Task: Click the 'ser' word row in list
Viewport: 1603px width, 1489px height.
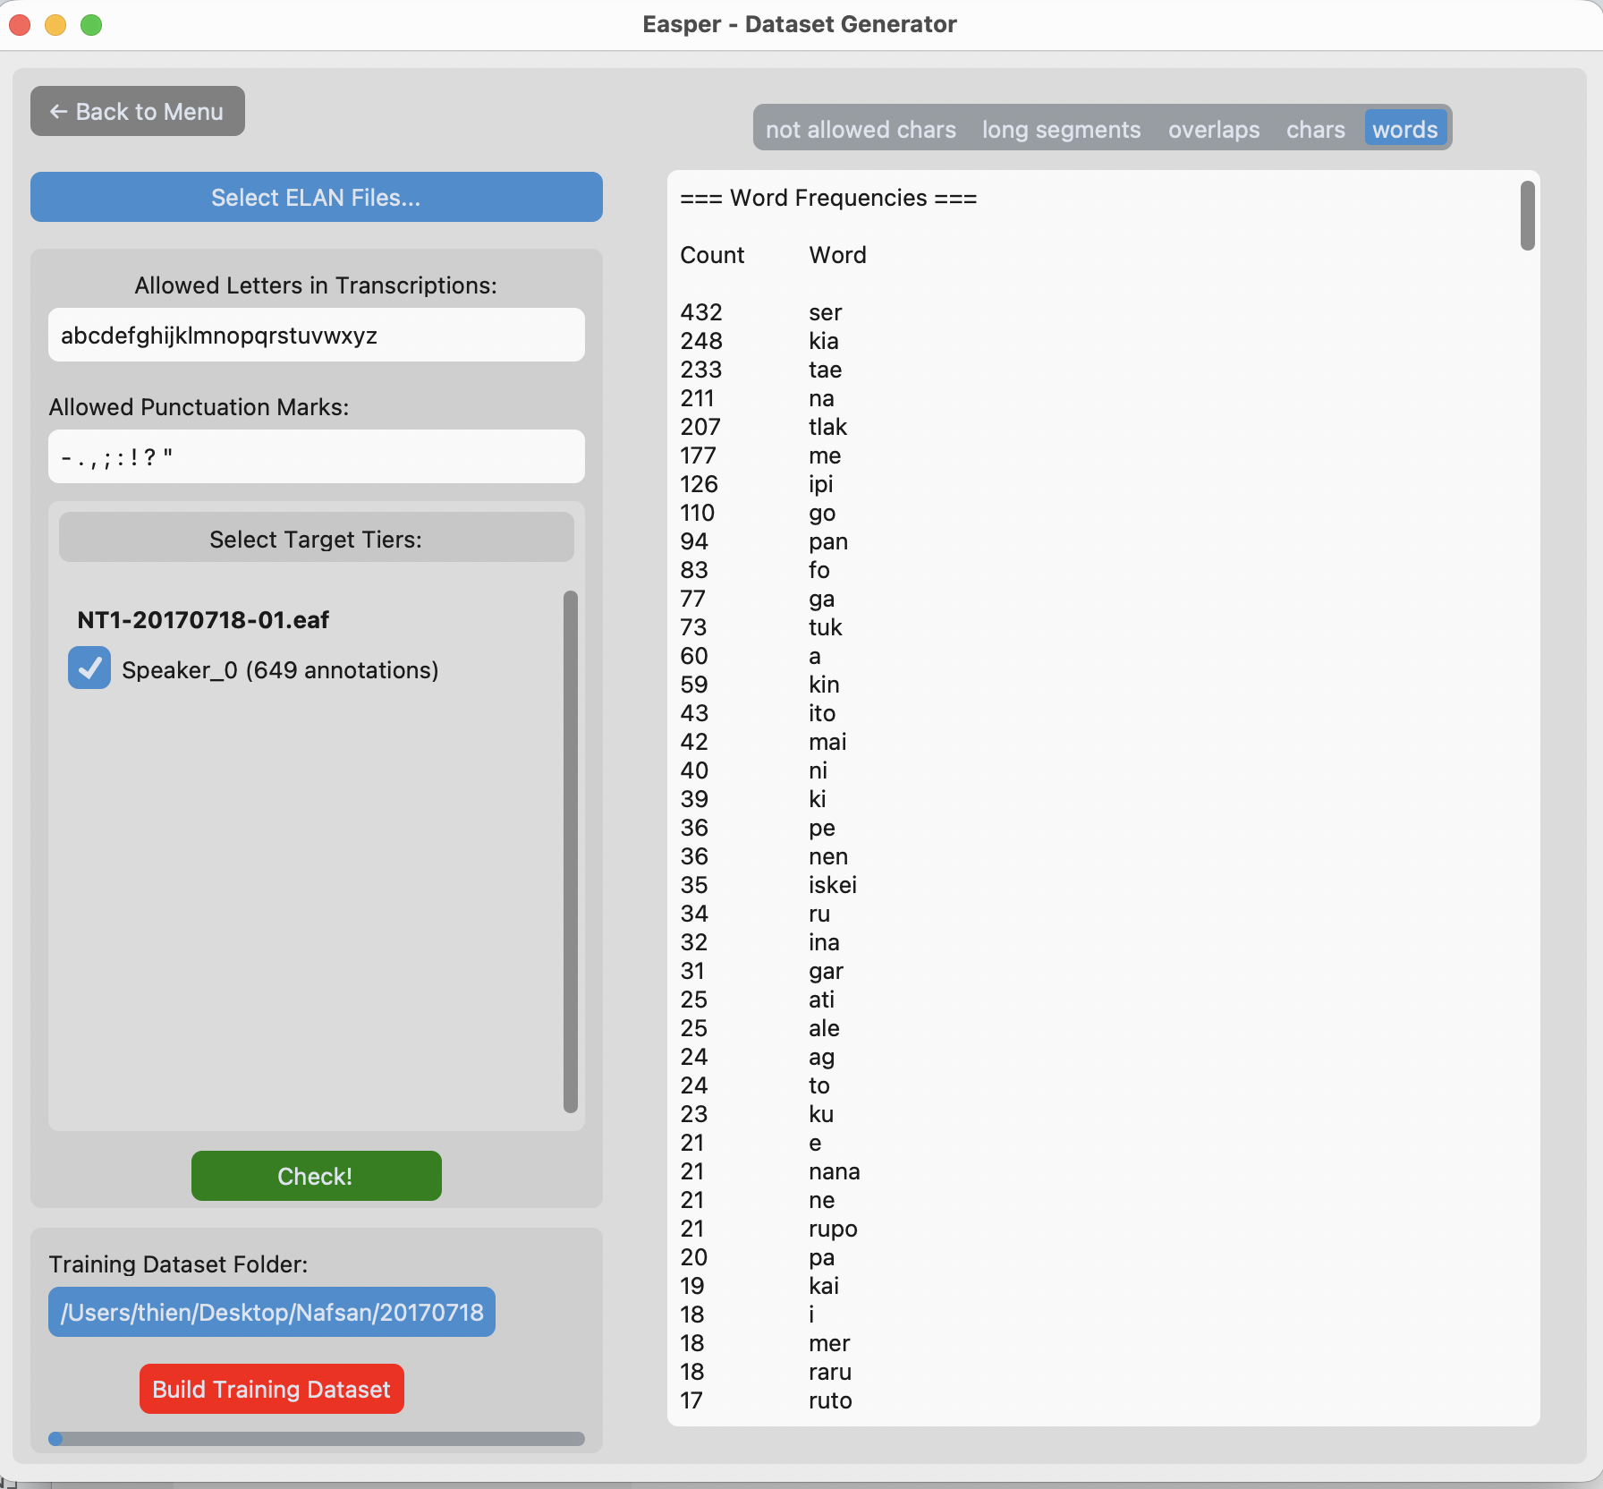Action: point(825,312)
